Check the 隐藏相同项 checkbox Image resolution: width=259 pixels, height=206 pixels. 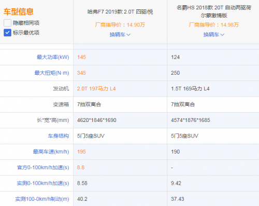[7, 23]
